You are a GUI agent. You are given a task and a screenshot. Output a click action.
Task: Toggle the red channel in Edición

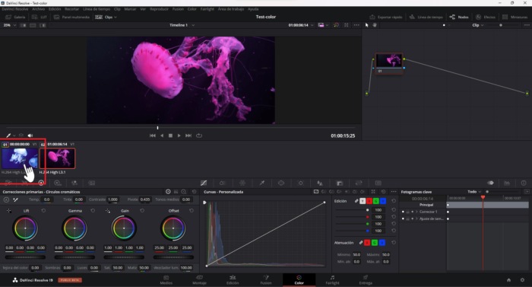(369, 201)
